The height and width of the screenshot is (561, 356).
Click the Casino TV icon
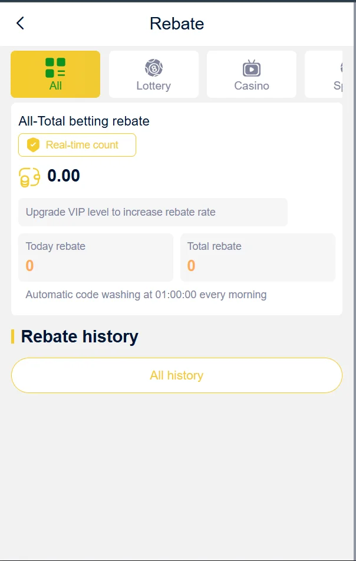point(252,68)
